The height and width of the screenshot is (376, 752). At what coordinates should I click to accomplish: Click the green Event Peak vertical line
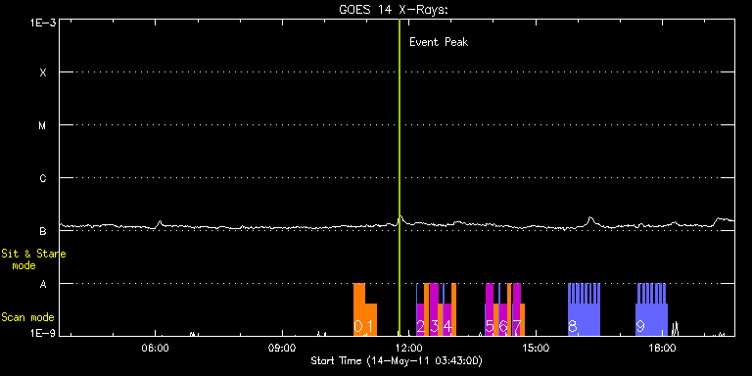click(x=399, y=177)
